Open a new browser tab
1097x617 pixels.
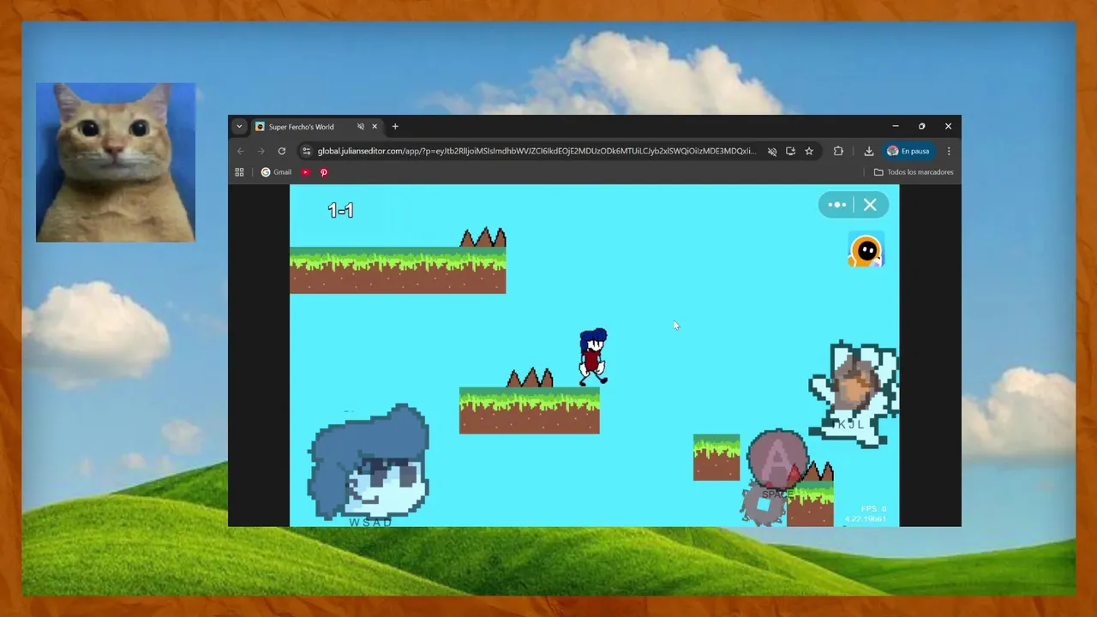[395, 127]
